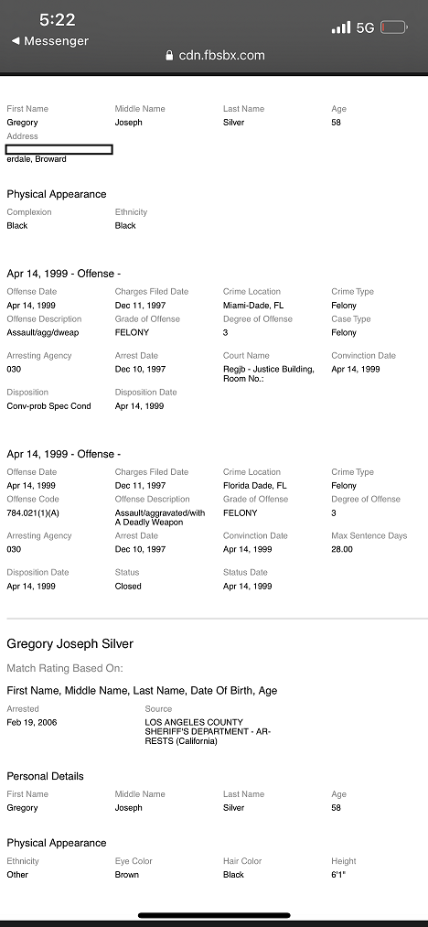The height and width of the screenshot is (927, 428).
Task: Return to Messenger via the top-left label
Action: pyautogui.click(x=56, y=41)
